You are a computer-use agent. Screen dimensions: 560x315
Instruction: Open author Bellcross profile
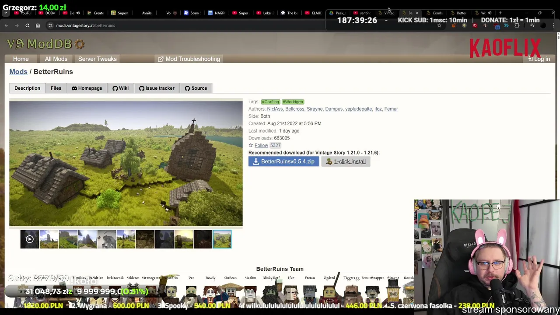(x=294, y=109)
